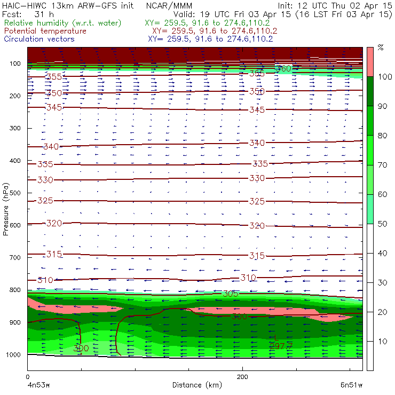Click the '80' colorbar scale label
395x395 pixels.
click(382, 136)
